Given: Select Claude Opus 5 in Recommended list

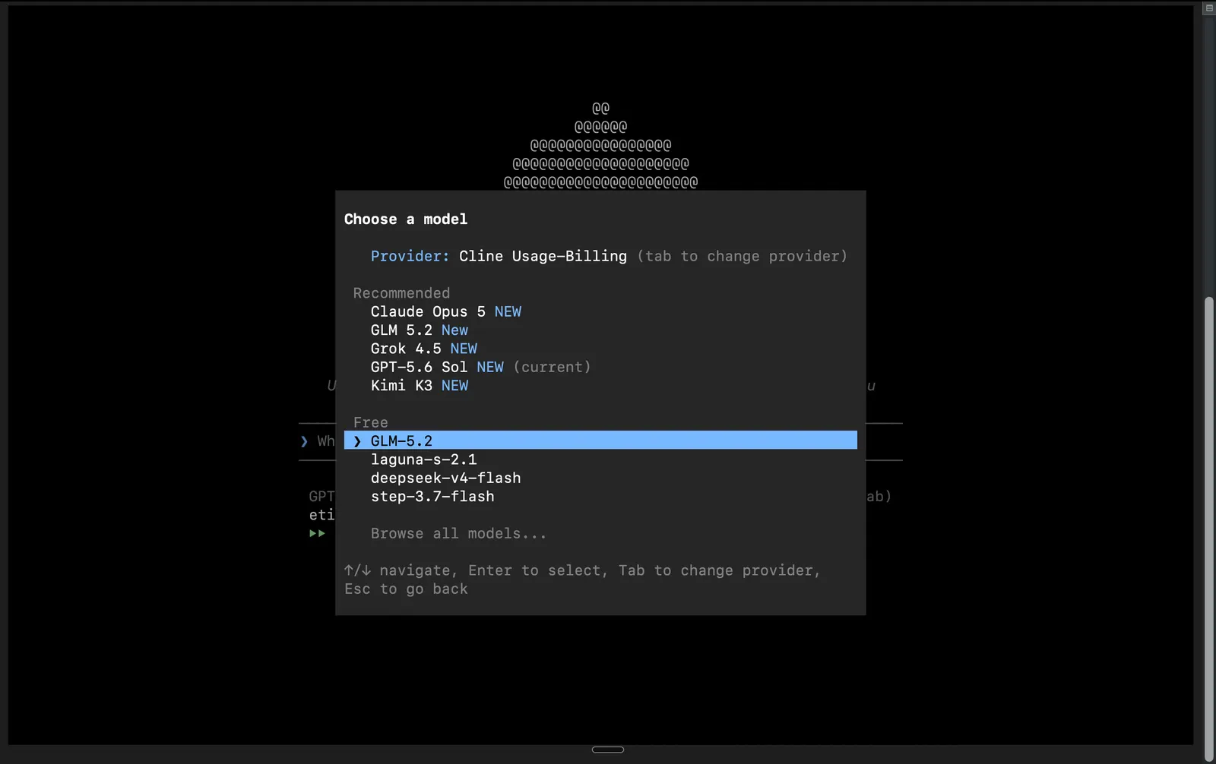Looking at the screenshot, I should [x=445, y=311].
